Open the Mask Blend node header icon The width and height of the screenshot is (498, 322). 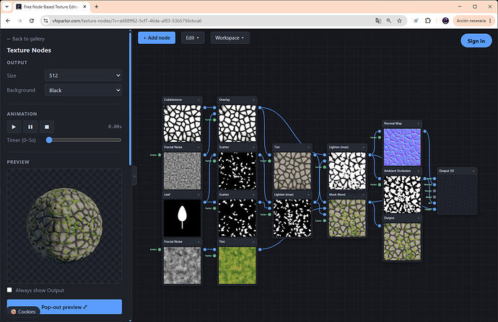[363, 194]
